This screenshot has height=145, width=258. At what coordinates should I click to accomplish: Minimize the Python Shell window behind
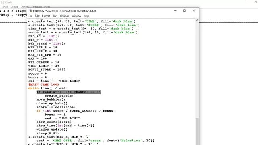[246, 2]
